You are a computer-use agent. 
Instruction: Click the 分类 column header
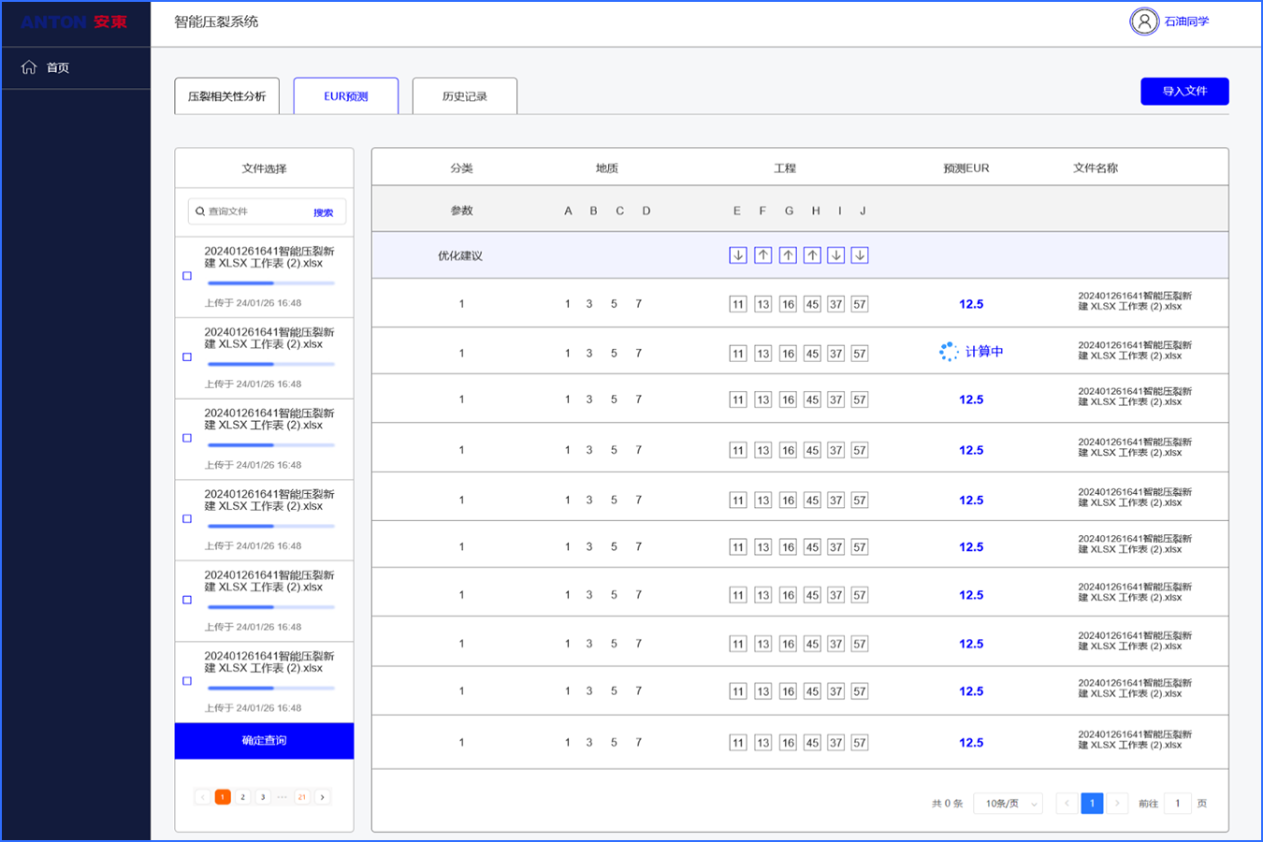coord(462,168)
